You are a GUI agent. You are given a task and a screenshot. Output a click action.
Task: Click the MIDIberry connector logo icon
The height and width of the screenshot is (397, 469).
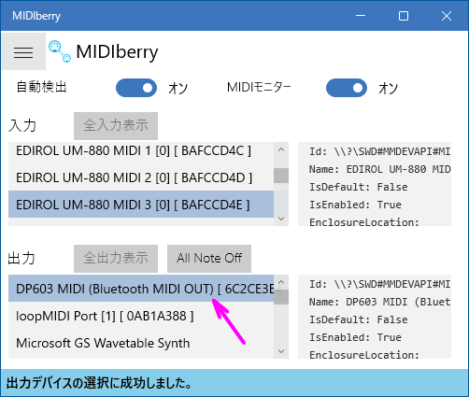(60, 51)
